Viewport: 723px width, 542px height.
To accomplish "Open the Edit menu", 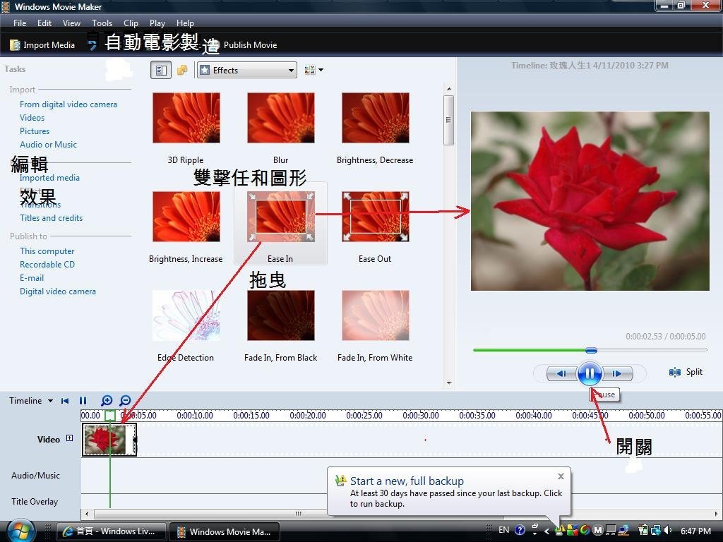I will [44, 23].
